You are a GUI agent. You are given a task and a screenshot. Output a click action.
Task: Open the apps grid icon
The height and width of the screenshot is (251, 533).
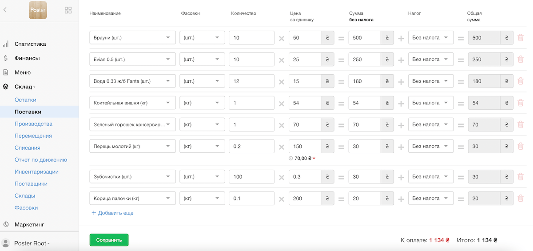68,10
